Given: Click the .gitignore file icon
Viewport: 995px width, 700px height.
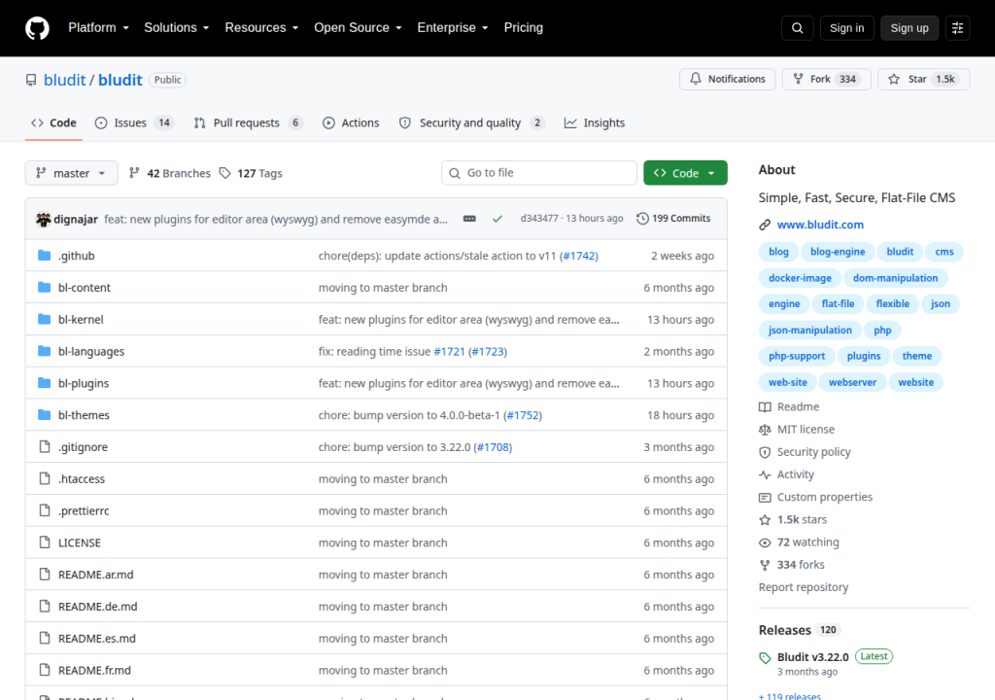Looking at the screenshot, I should (45, 446).
